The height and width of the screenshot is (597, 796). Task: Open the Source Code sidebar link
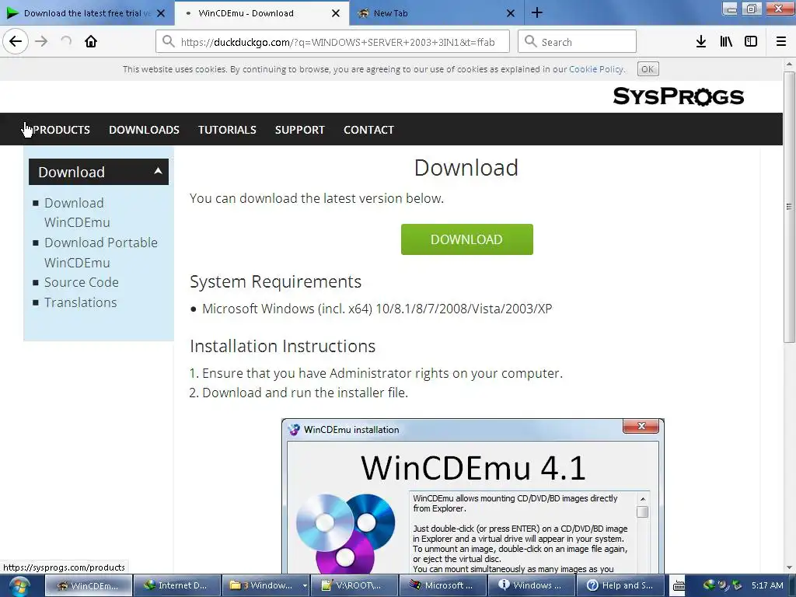(x=81, y=282)
